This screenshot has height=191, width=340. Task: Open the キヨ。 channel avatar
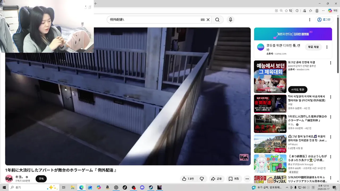(x=9, y=179)
